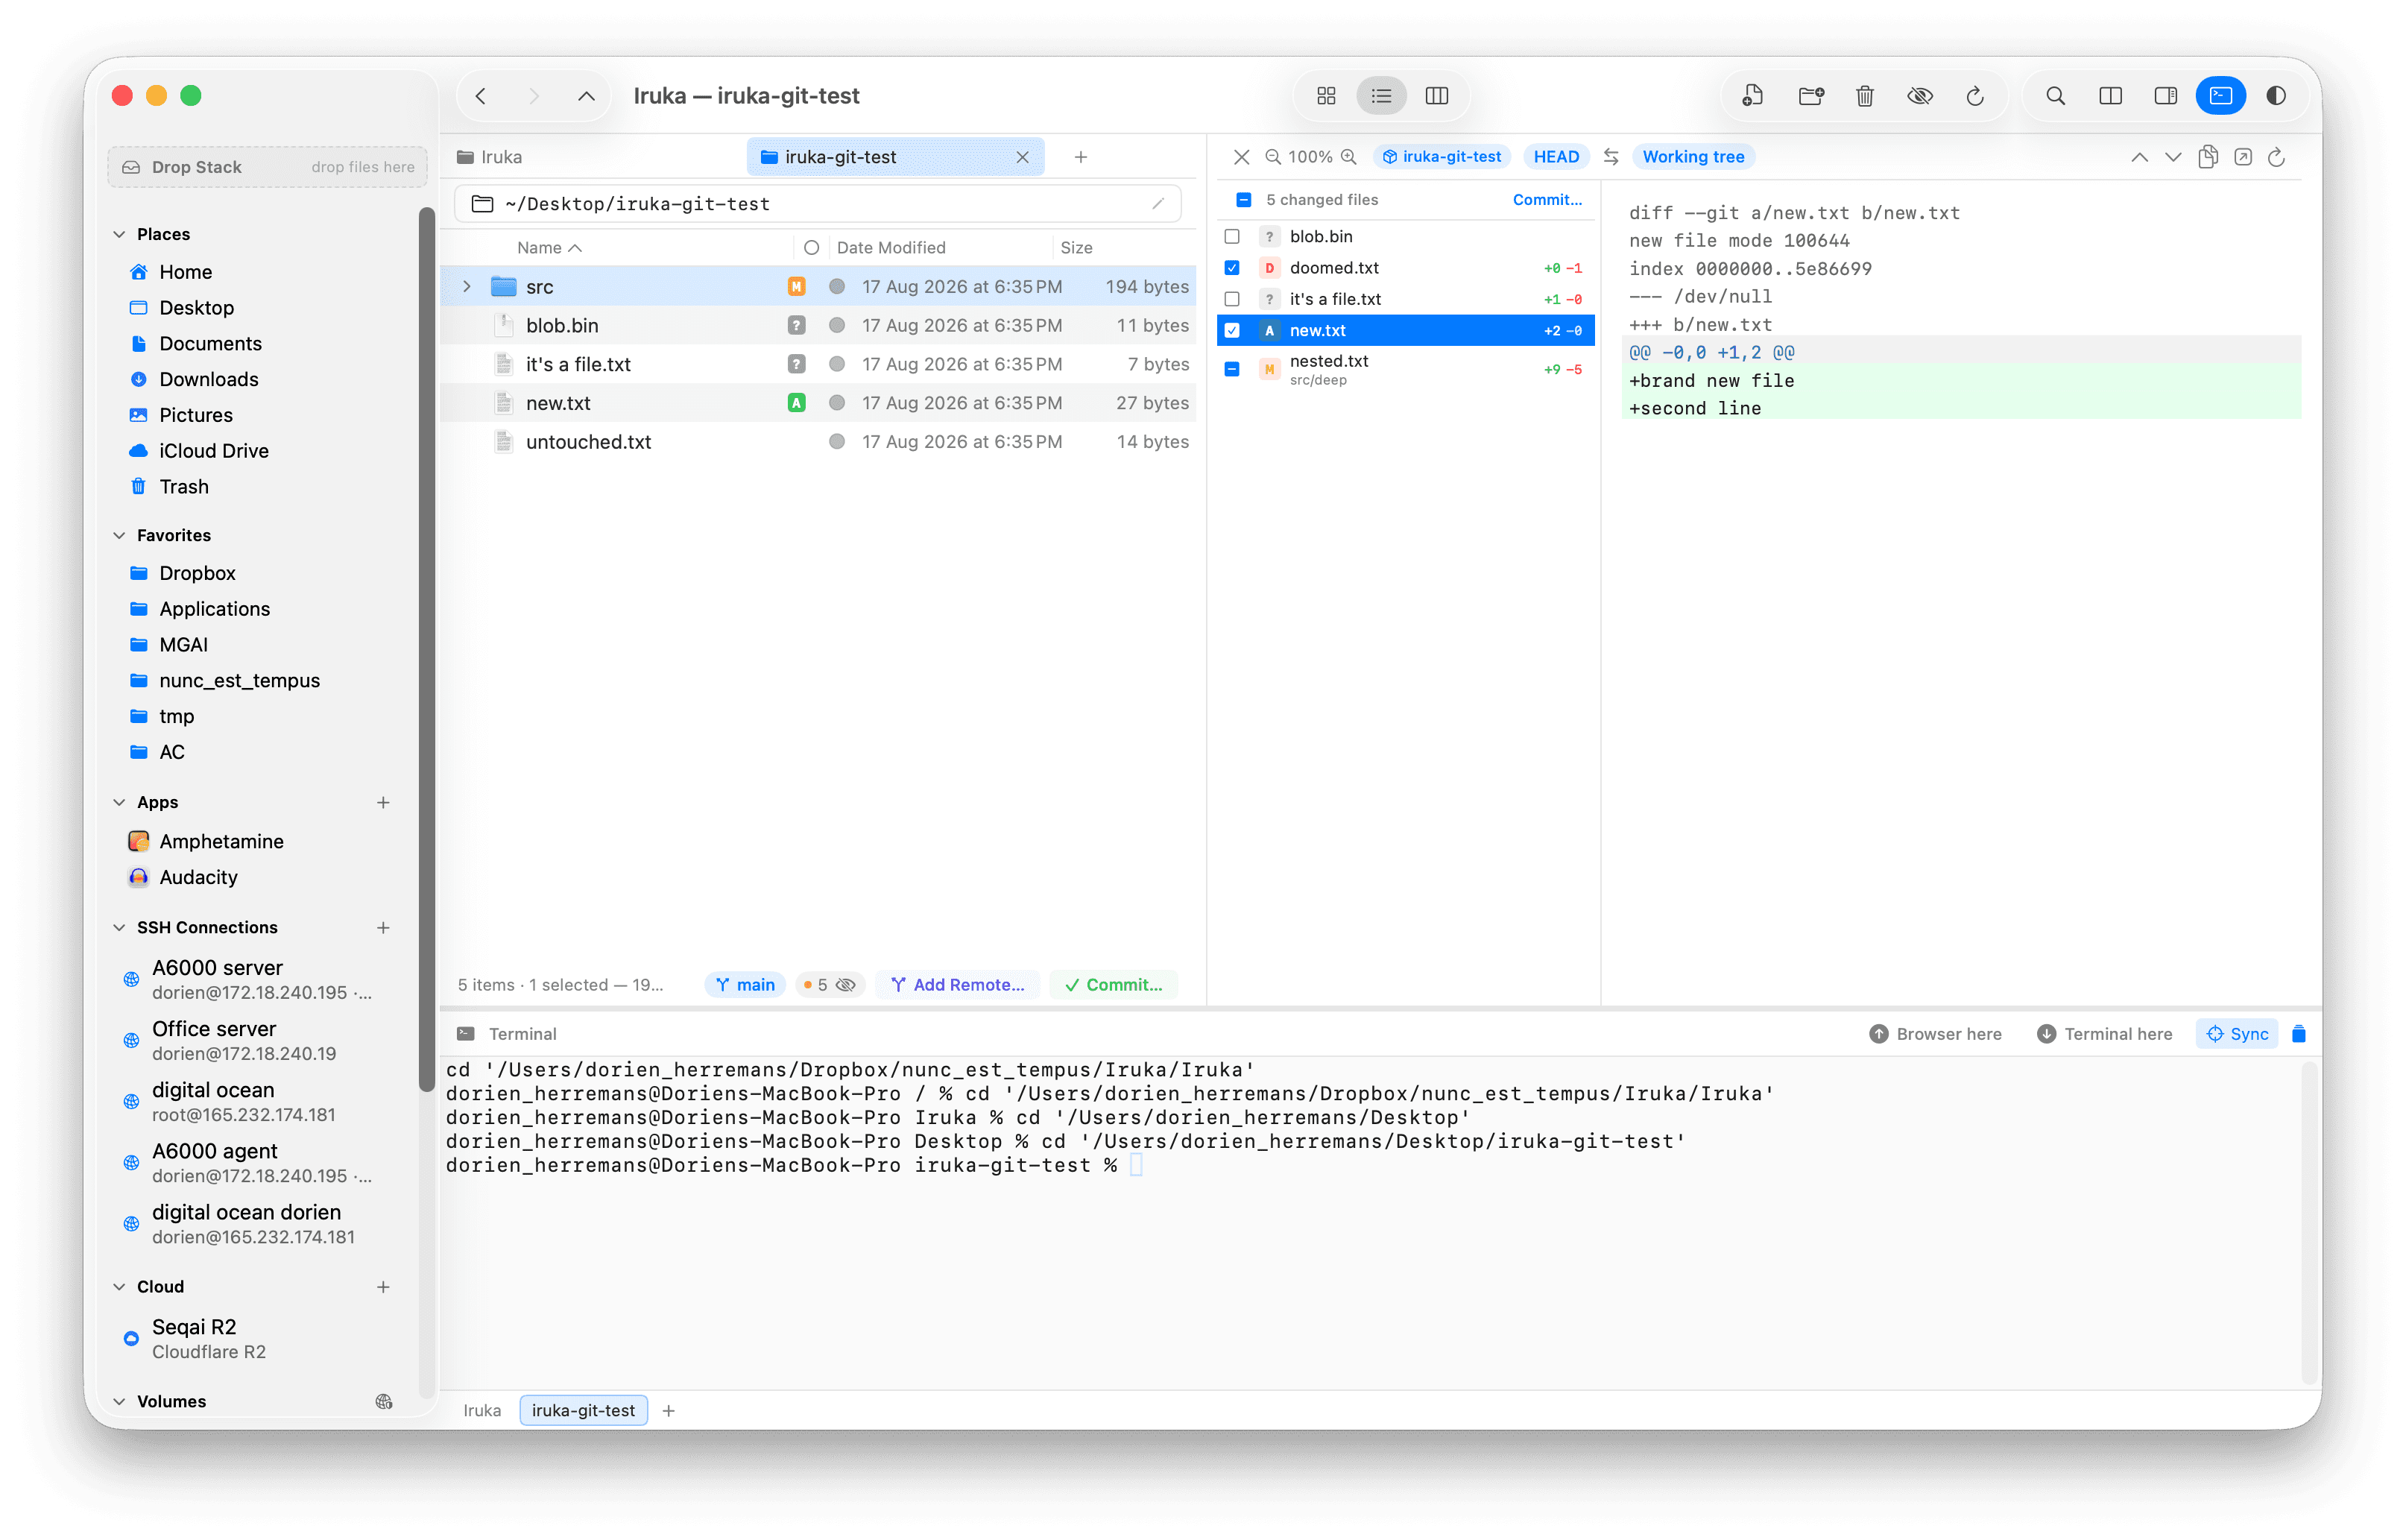
Task: Toggle changes visibility badge showing 5
Action: 829,985
